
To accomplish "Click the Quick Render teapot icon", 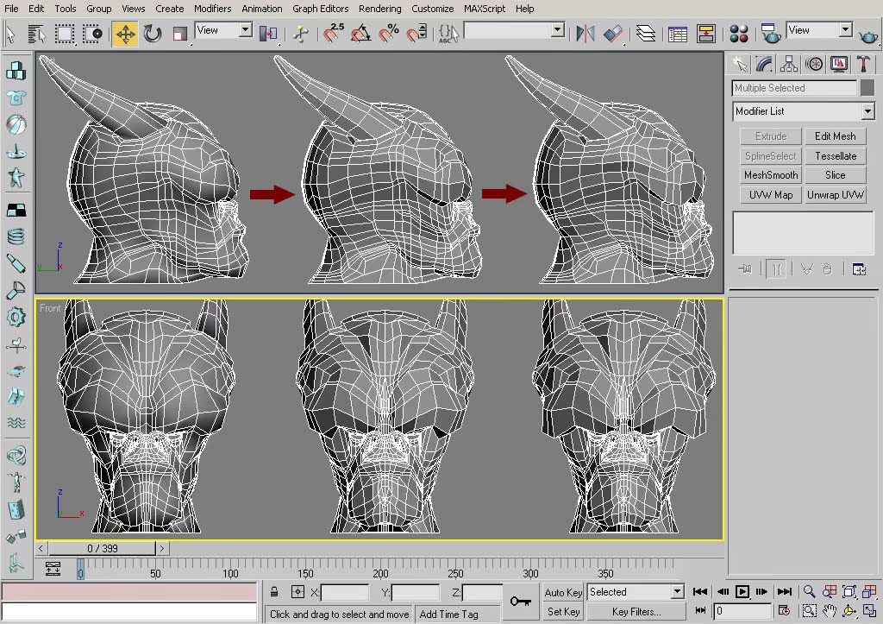I will [x=867, y=36].
